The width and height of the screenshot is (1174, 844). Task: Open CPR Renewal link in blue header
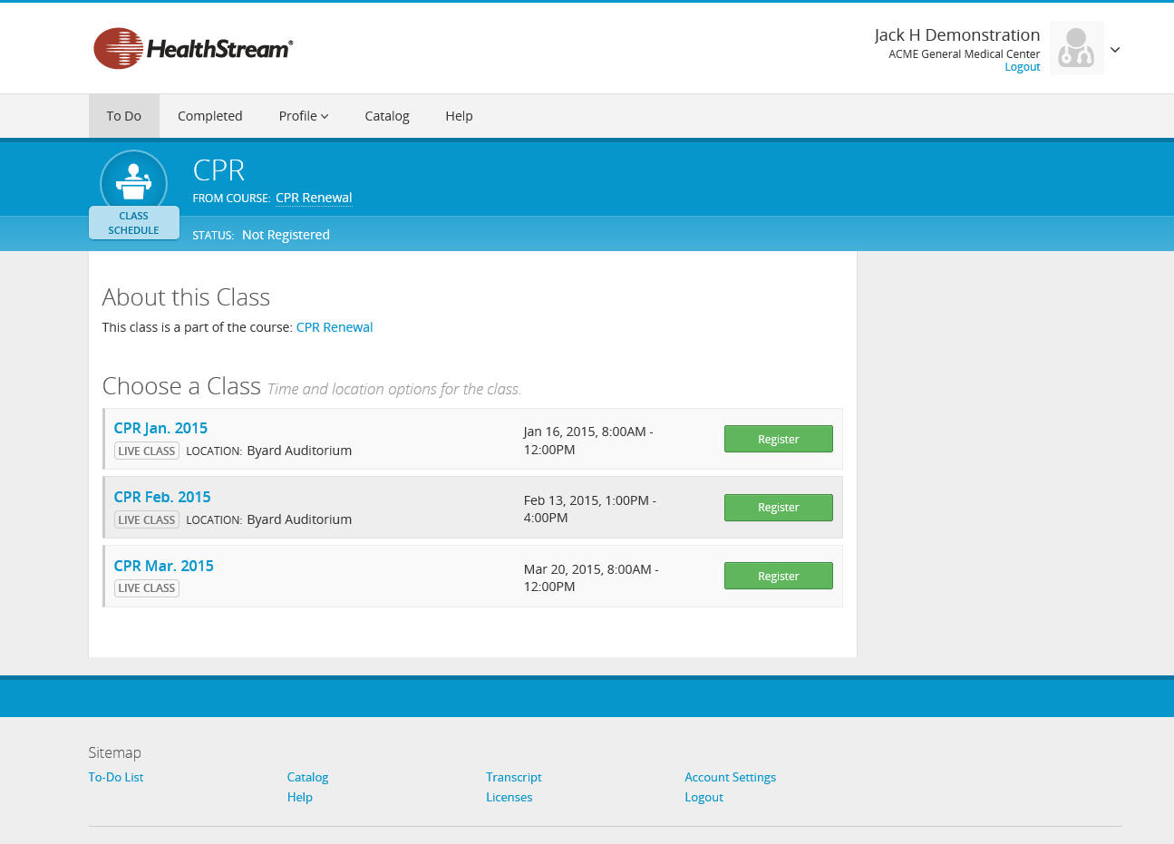coord(314,198)
